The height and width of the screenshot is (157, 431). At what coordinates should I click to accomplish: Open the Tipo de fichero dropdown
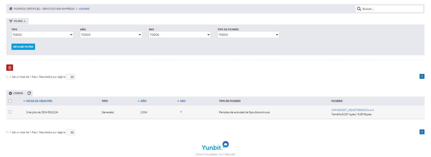248,35
